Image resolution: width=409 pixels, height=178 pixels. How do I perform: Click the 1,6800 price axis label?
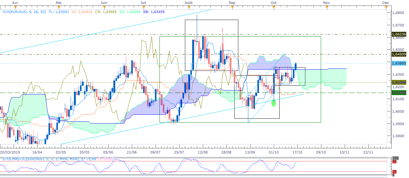pos(398,13)
